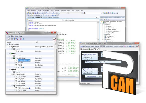Click the PCAN logo in Nets Configuration toolbar
Image resolution: width=146 pixels, height=103 pixels.
(x=54, y=39)
